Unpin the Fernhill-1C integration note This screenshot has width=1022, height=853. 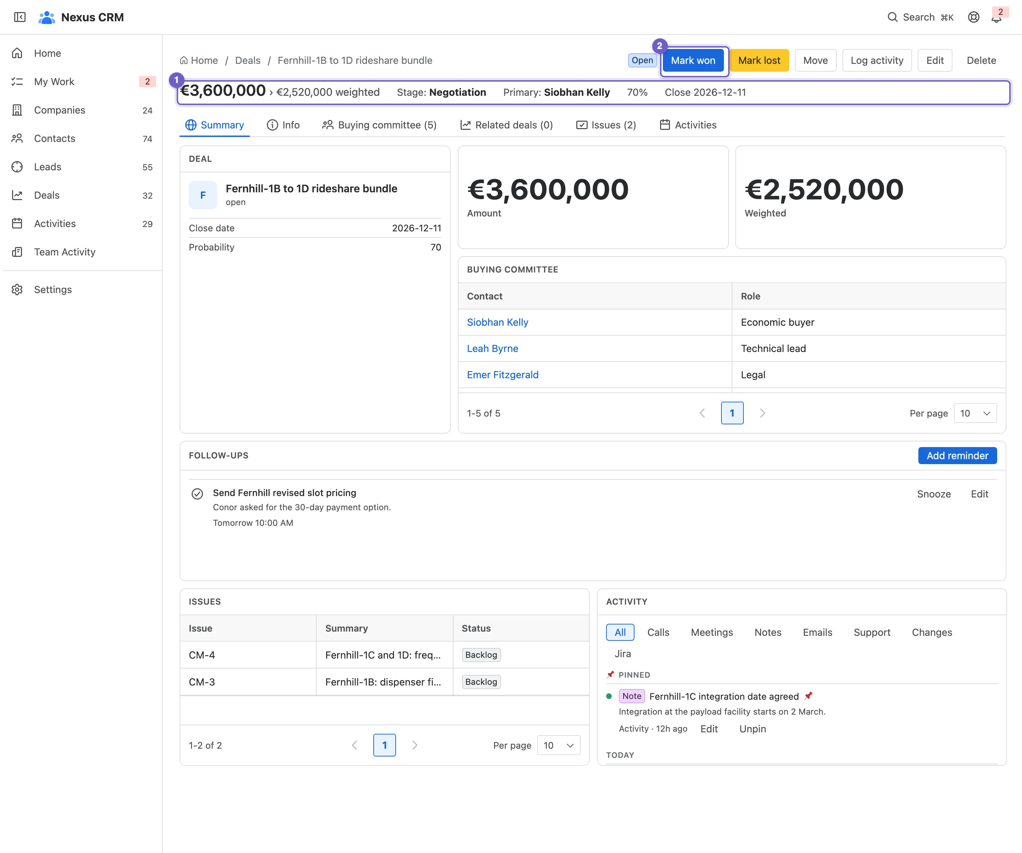(x=752, y=728)
